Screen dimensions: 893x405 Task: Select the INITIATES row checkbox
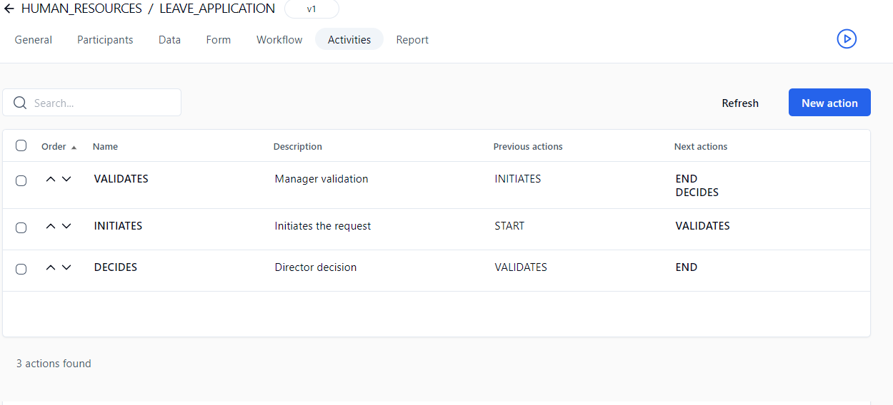pyautogui.click(x=21, y=227)
